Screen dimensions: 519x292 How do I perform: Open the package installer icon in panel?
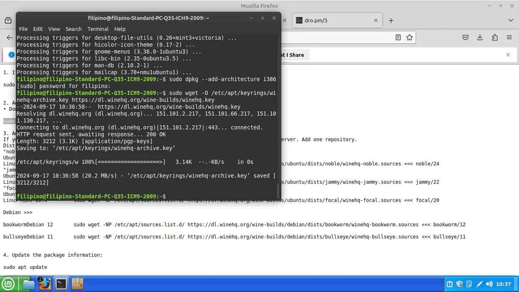(77, 284)
